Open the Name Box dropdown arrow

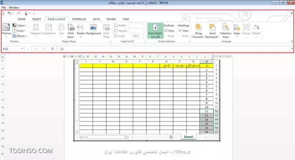pyautogui.click(x=22, y=49)
